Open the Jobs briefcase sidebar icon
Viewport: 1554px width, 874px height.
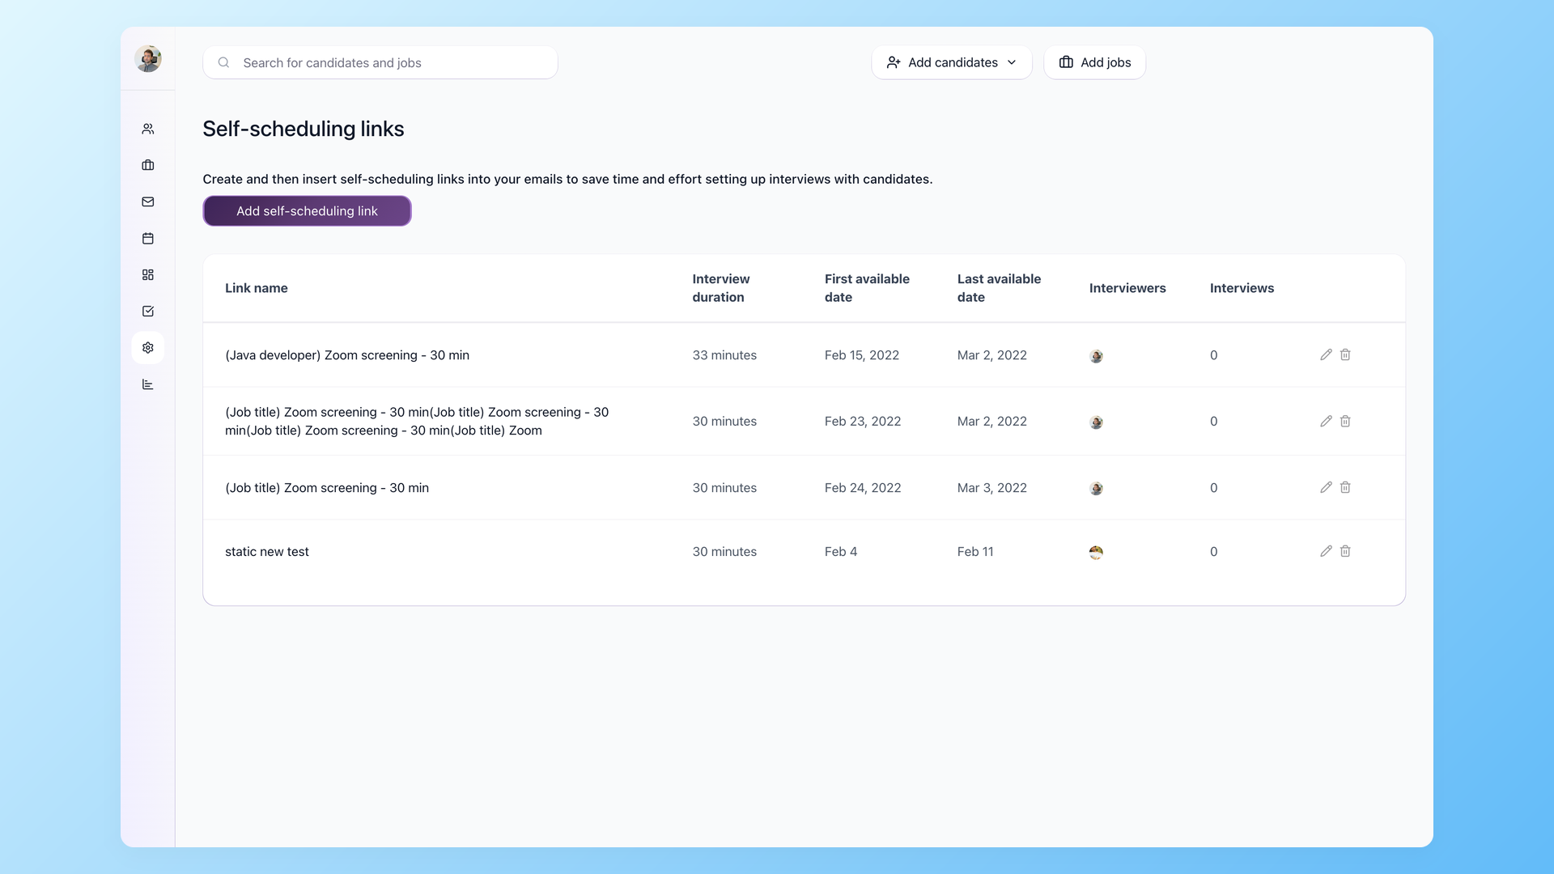148,165
